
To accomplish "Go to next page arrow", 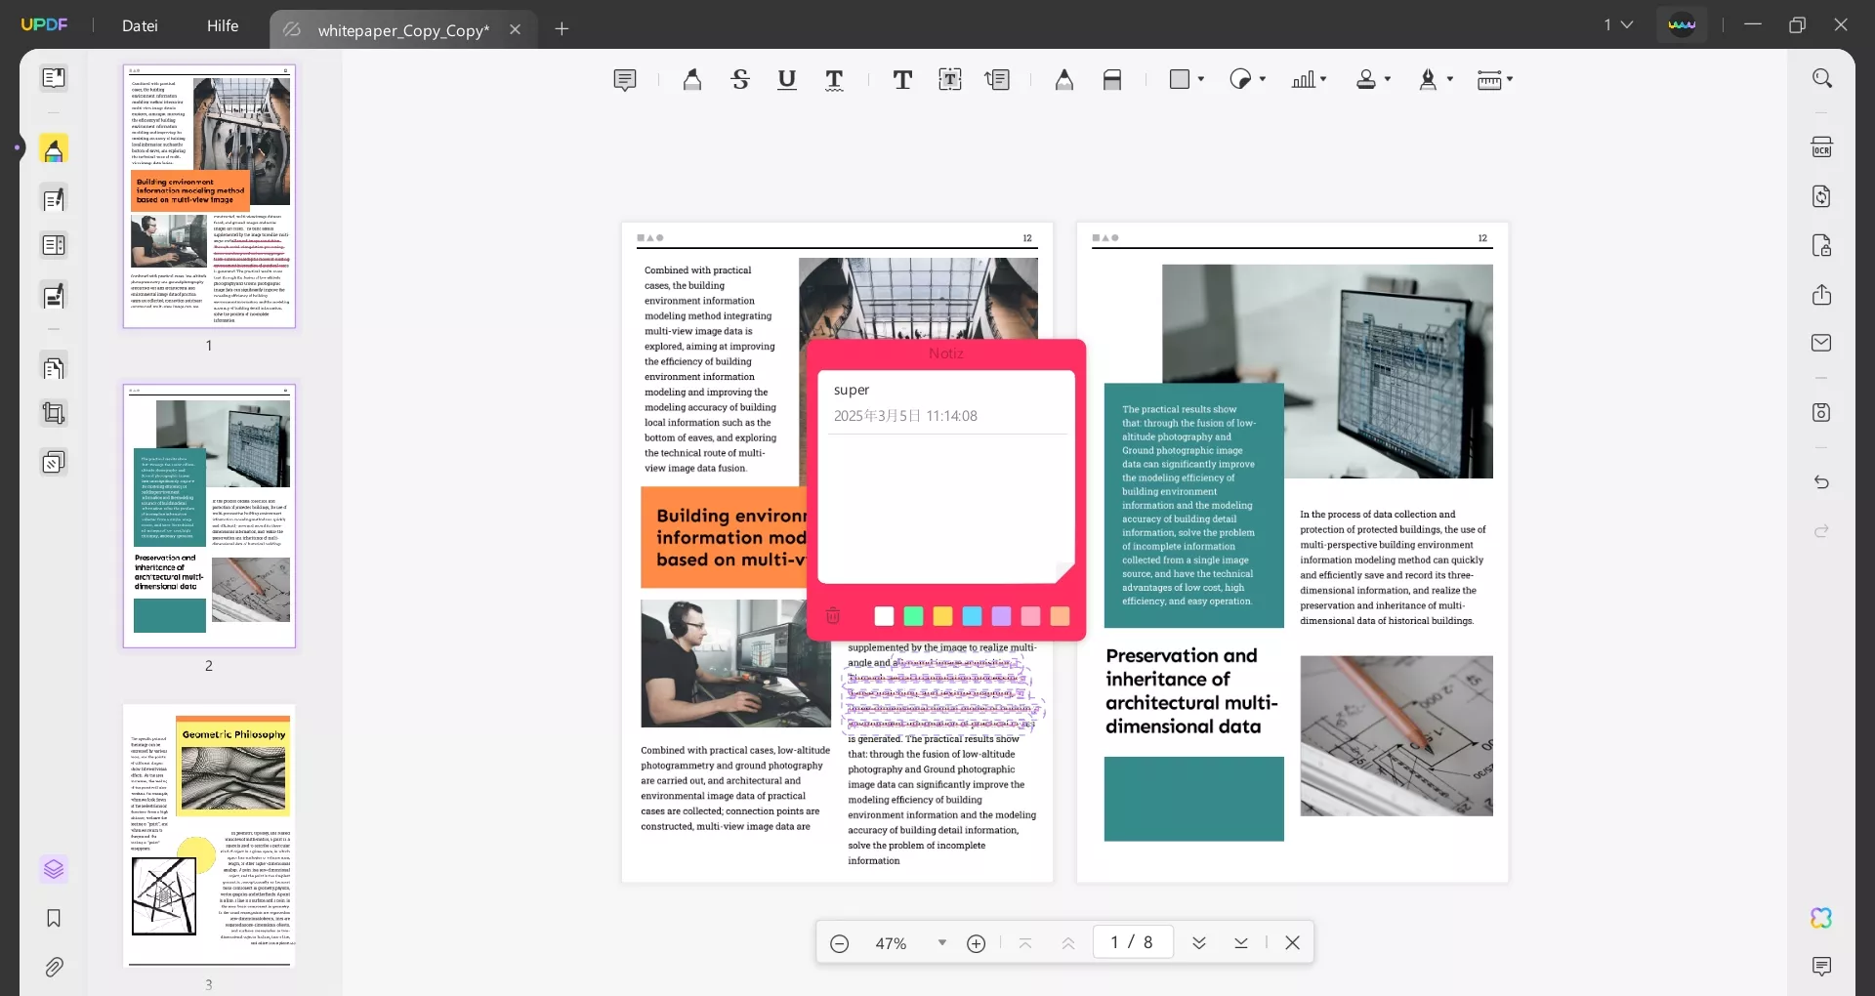I will coord(1199,943).
